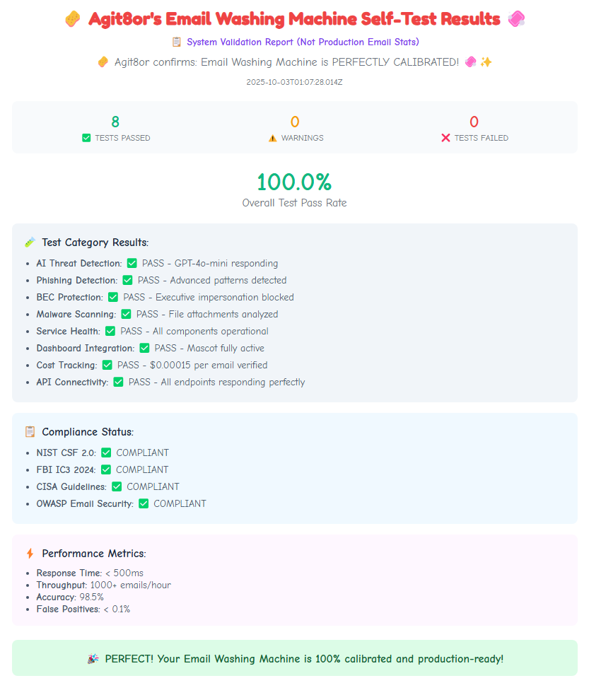Click the sponge emoji left of the title
Screen dimensions: 589x683
click(72, 19)
